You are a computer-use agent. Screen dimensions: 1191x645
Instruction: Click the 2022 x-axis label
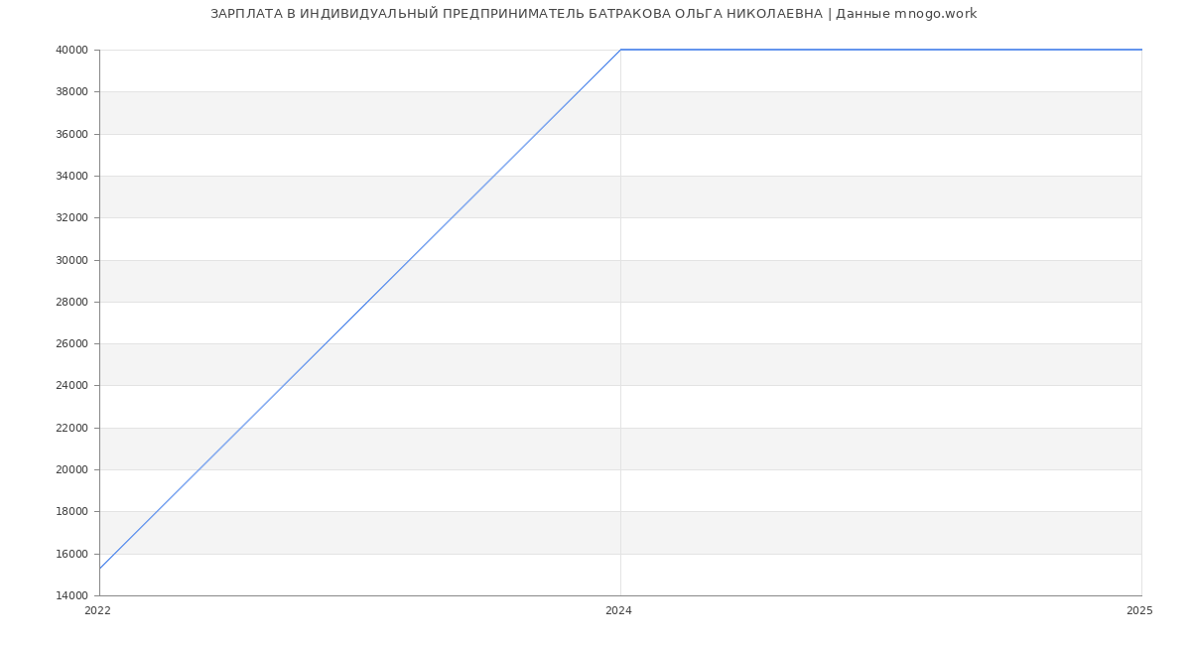(97, 611)
